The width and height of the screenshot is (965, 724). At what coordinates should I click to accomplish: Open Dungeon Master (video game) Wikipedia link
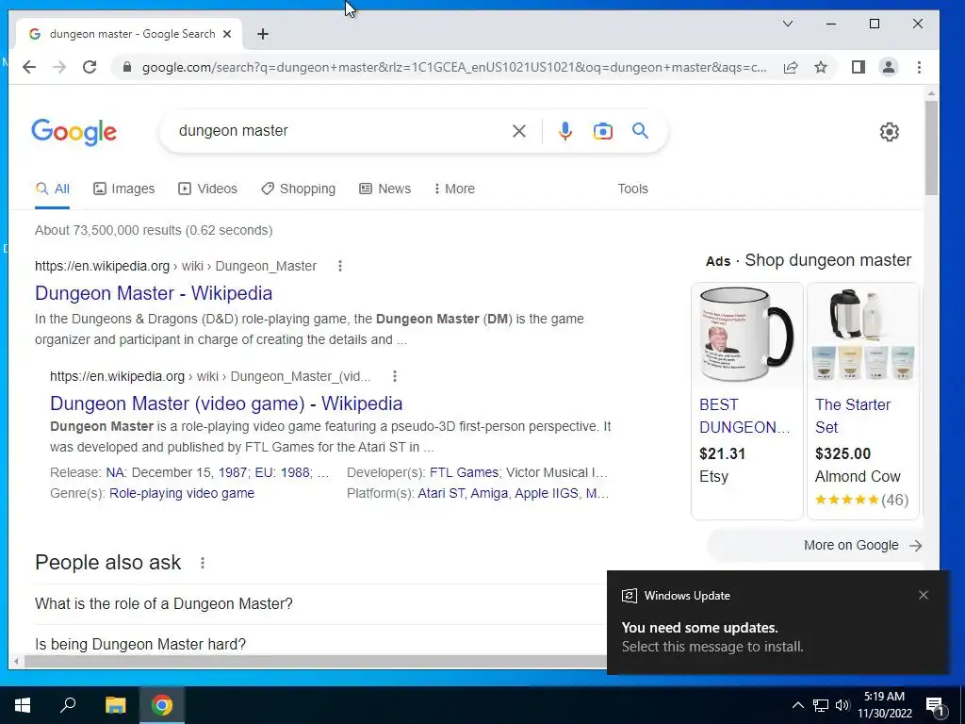[x=226, y=403]
